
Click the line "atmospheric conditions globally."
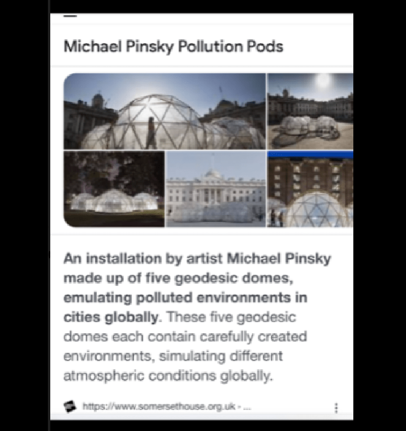168,376
